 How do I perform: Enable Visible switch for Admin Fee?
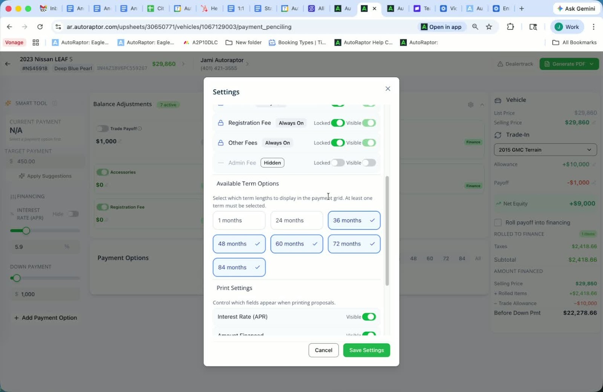[369, 163]
